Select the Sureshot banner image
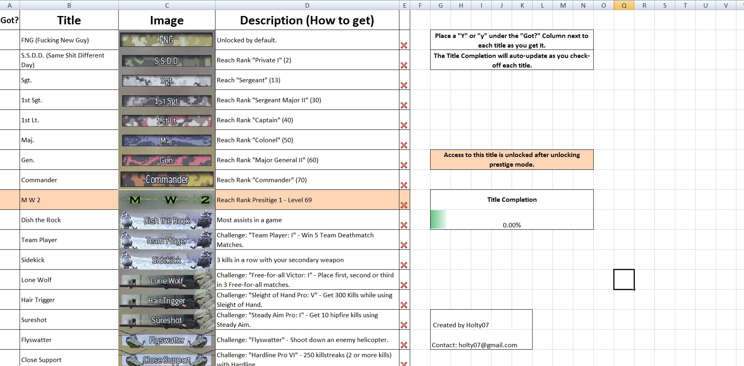Image resolution: width=744 pixels, height=366 pixels. point(167,320)
